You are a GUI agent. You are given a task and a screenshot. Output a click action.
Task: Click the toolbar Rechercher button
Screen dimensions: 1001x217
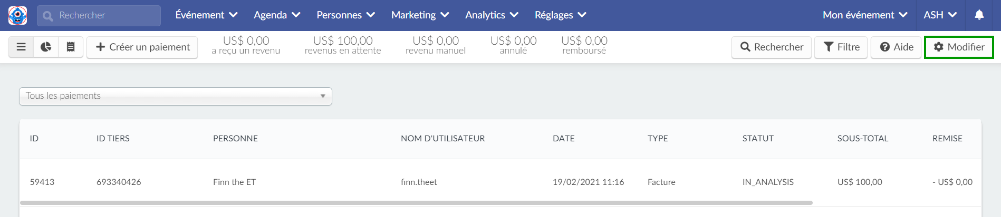[x=772, y=47]
